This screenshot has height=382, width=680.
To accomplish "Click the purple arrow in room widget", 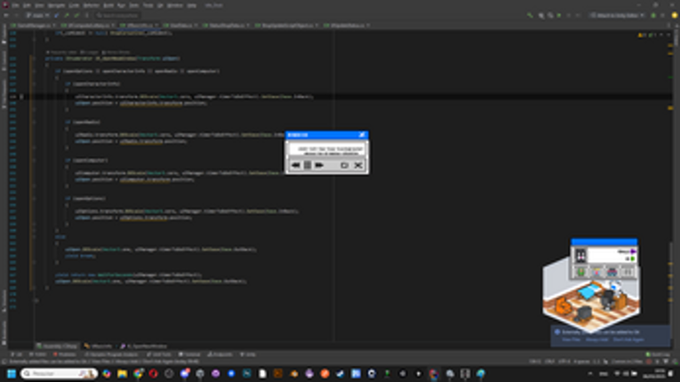I will [633, 251].
